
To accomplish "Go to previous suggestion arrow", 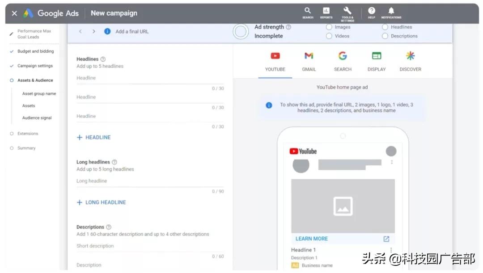I will click(x=80, y=31).
